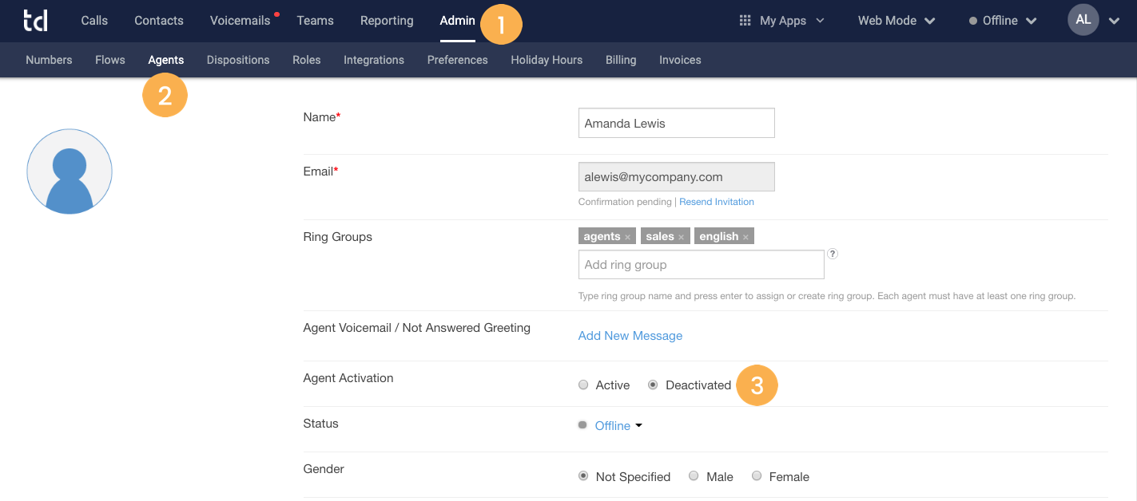Screen dimensions: 1137x501
Task: Go to the Calls tab
Action: [x=94, y=21]
